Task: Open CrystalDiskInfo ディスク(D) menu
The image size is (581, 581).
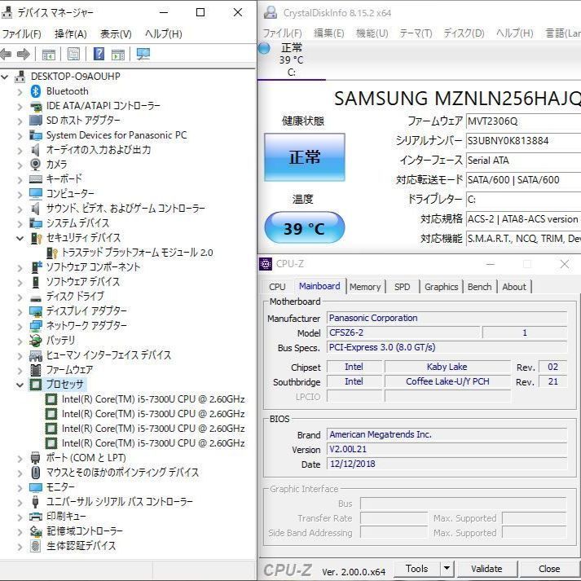Action: [464, 33]
